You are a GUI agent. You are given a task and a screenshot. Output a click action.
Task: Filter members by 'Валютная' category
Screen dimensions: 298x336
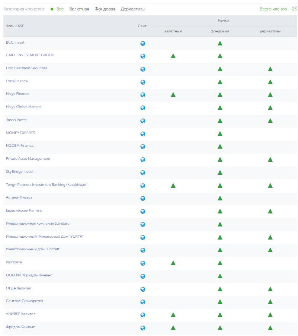coord(79,9)
